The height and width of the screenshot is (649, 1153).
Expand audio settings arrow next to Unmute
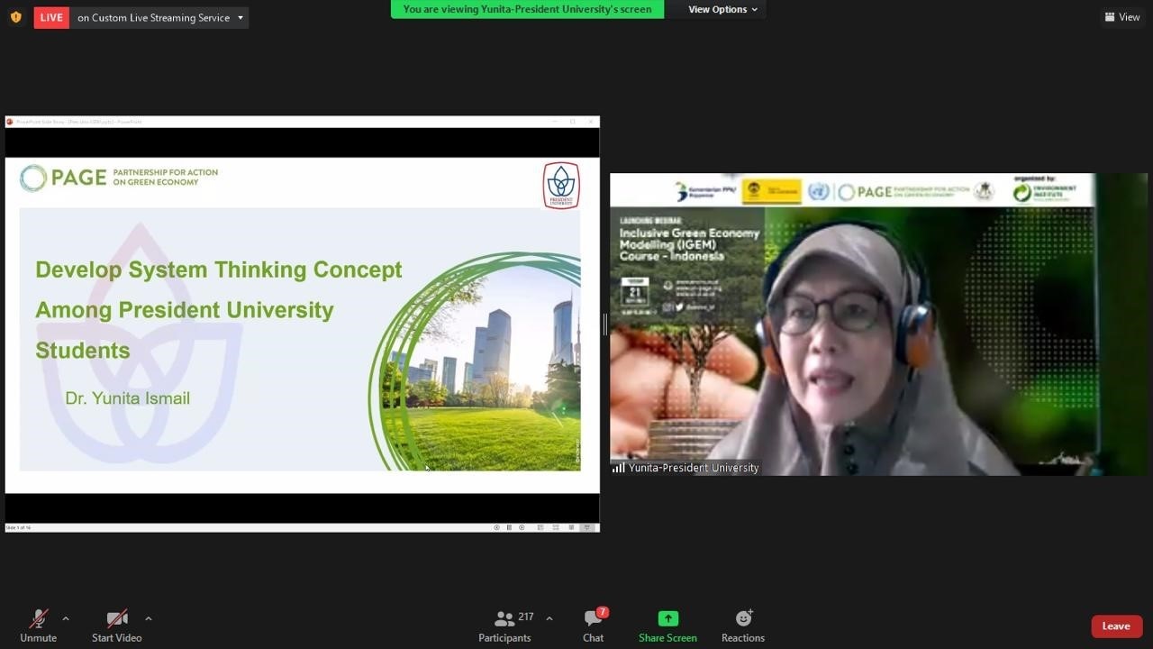[x=66, y=618]
